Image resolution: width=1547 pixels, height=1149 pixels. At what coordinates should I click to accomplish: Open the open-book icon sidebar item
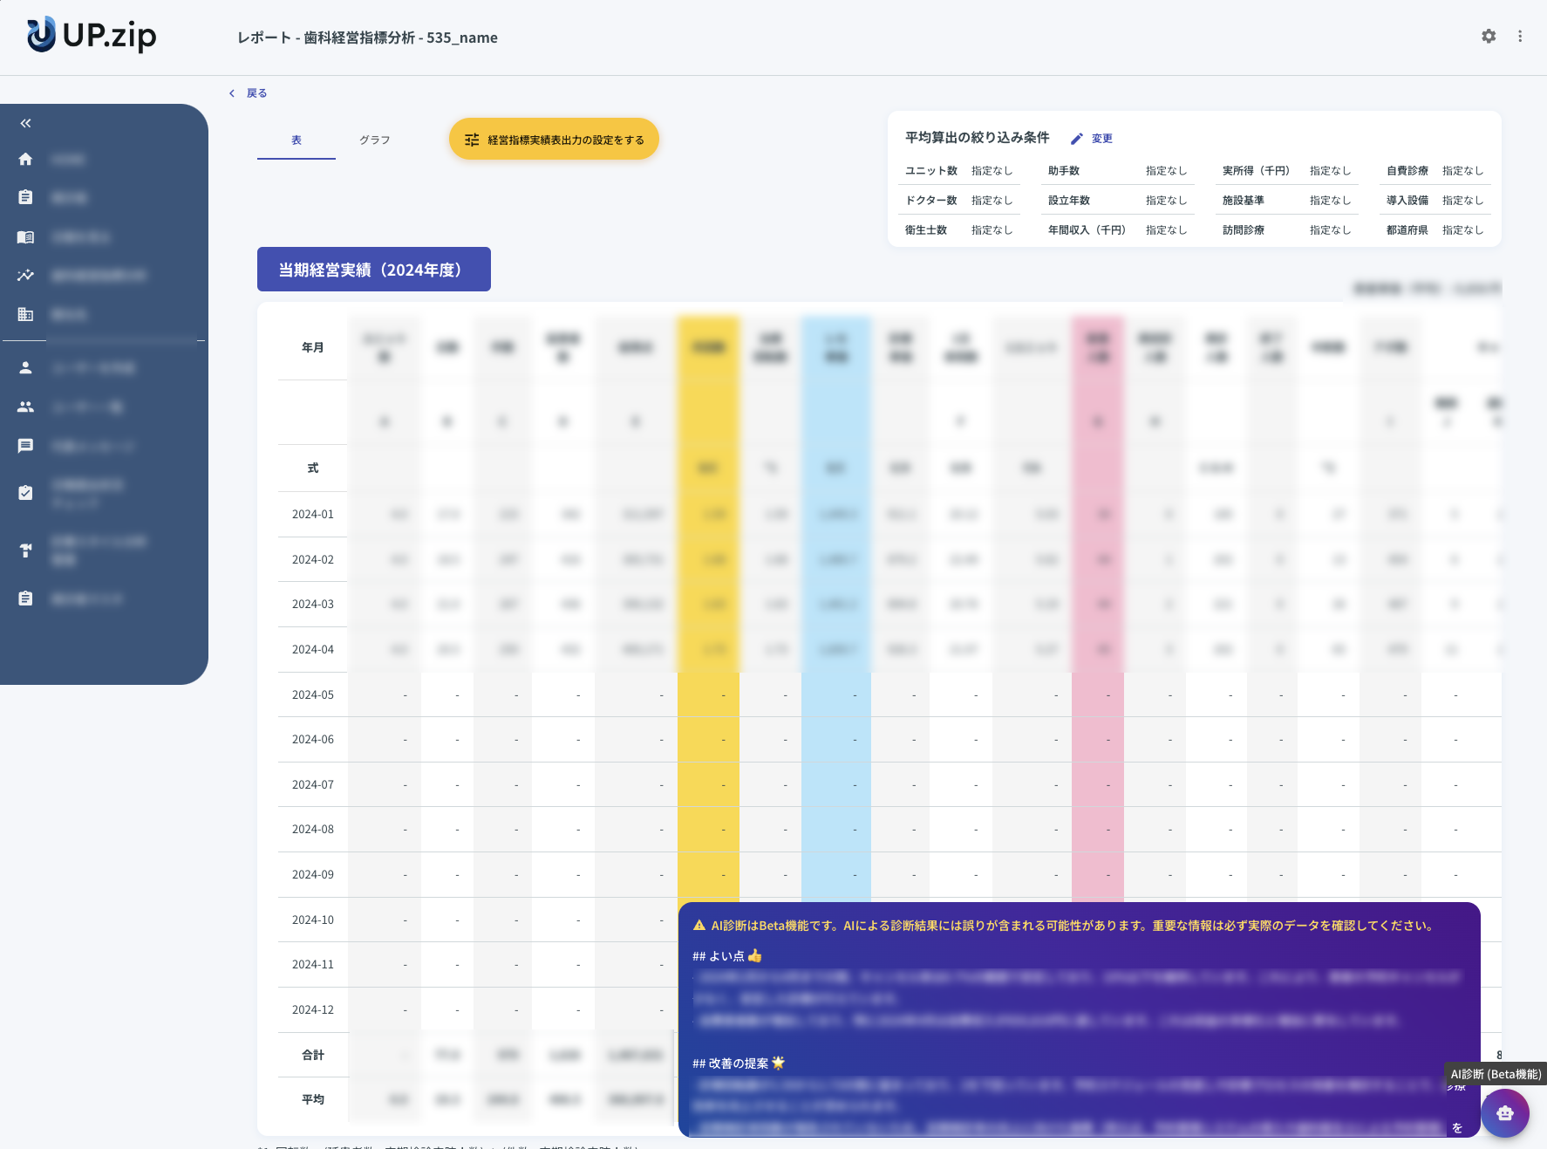(x=25, y=236)
